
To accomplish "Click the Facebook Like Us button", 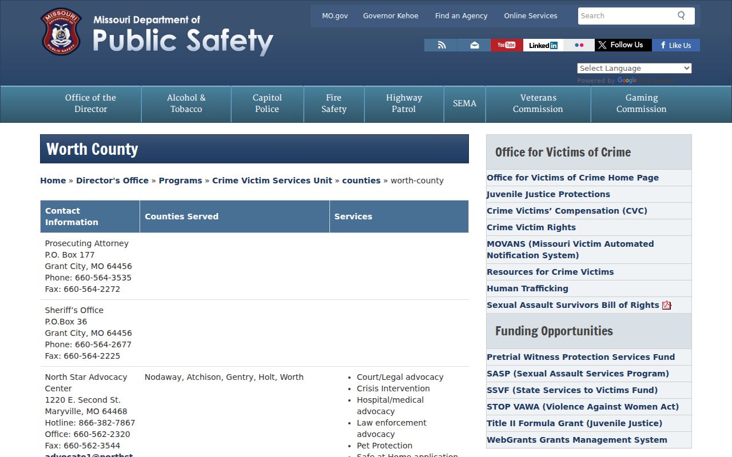I will [676, 45].
